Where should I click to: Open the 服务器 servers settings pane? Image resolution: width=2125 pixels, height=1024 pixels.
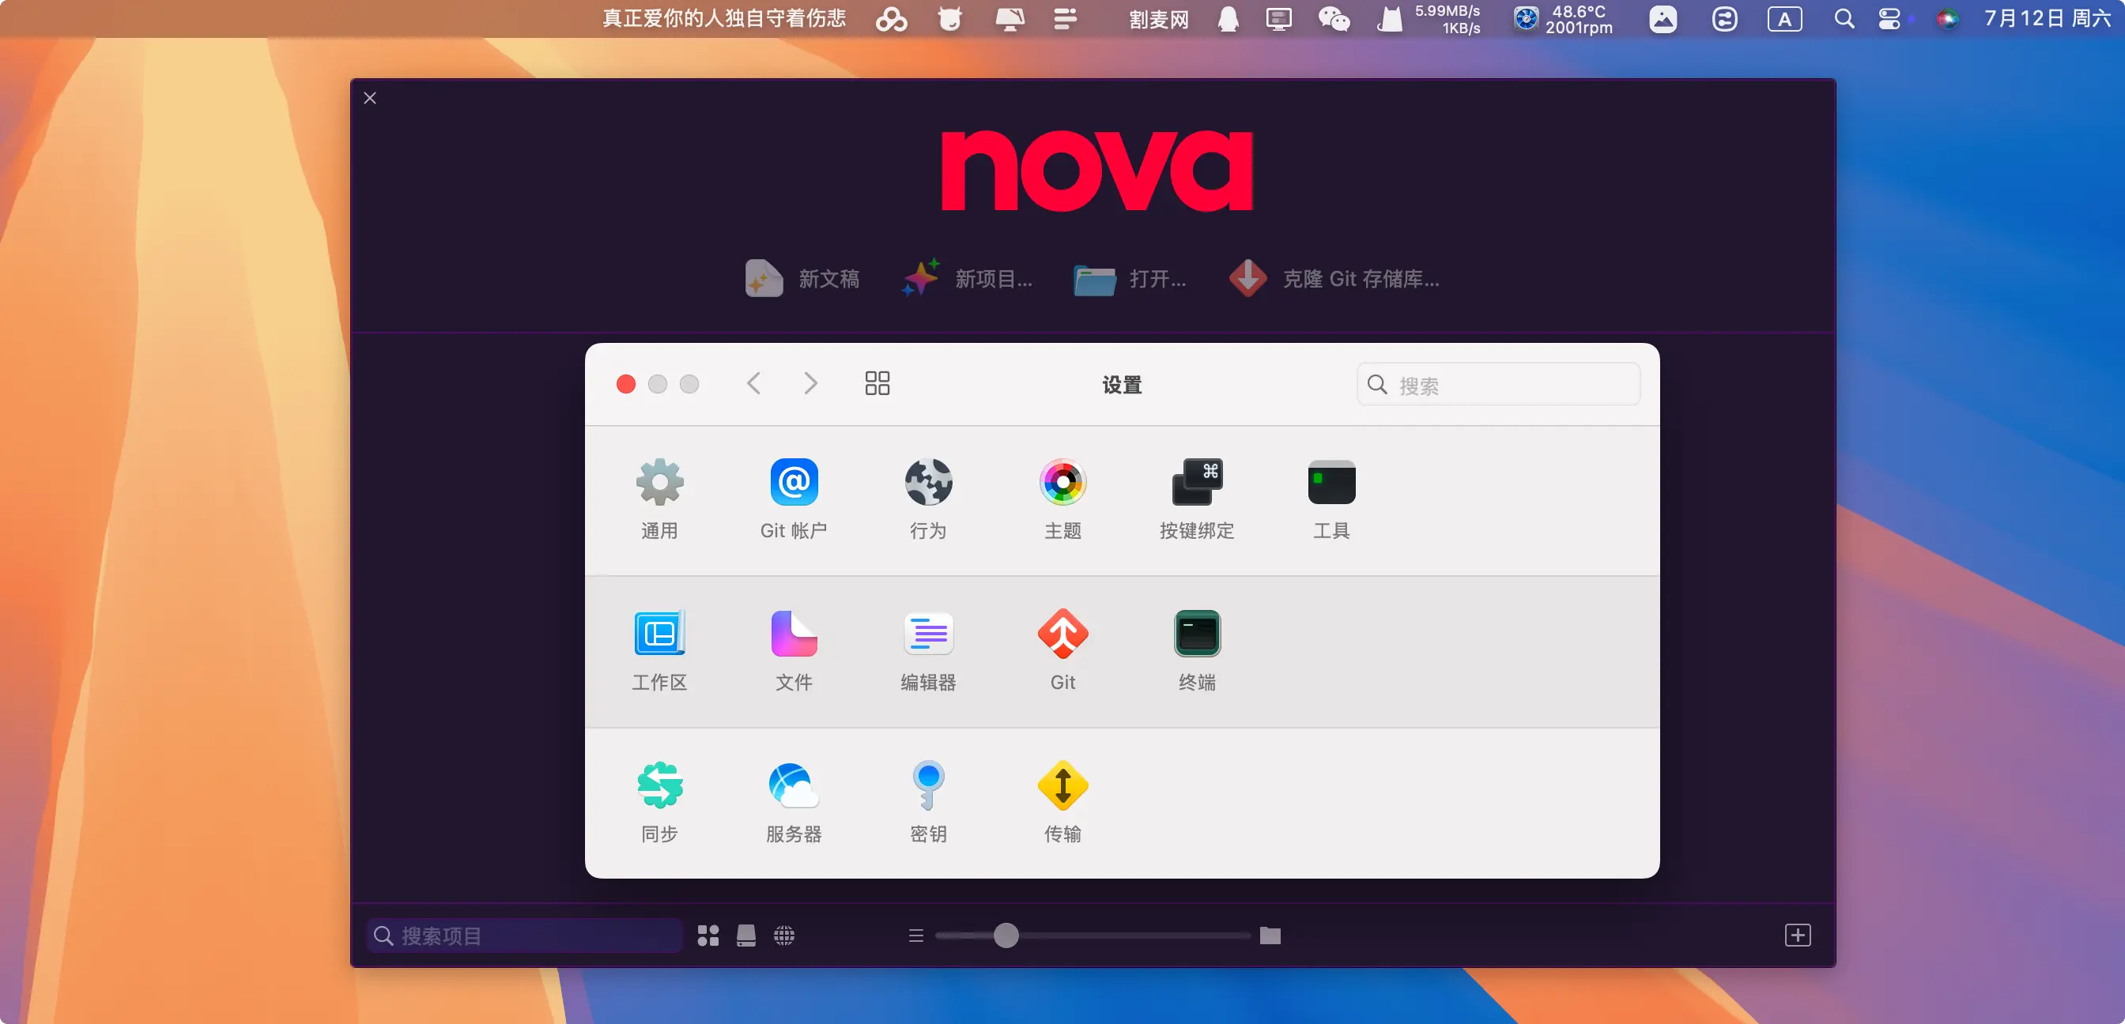(794, 785)
